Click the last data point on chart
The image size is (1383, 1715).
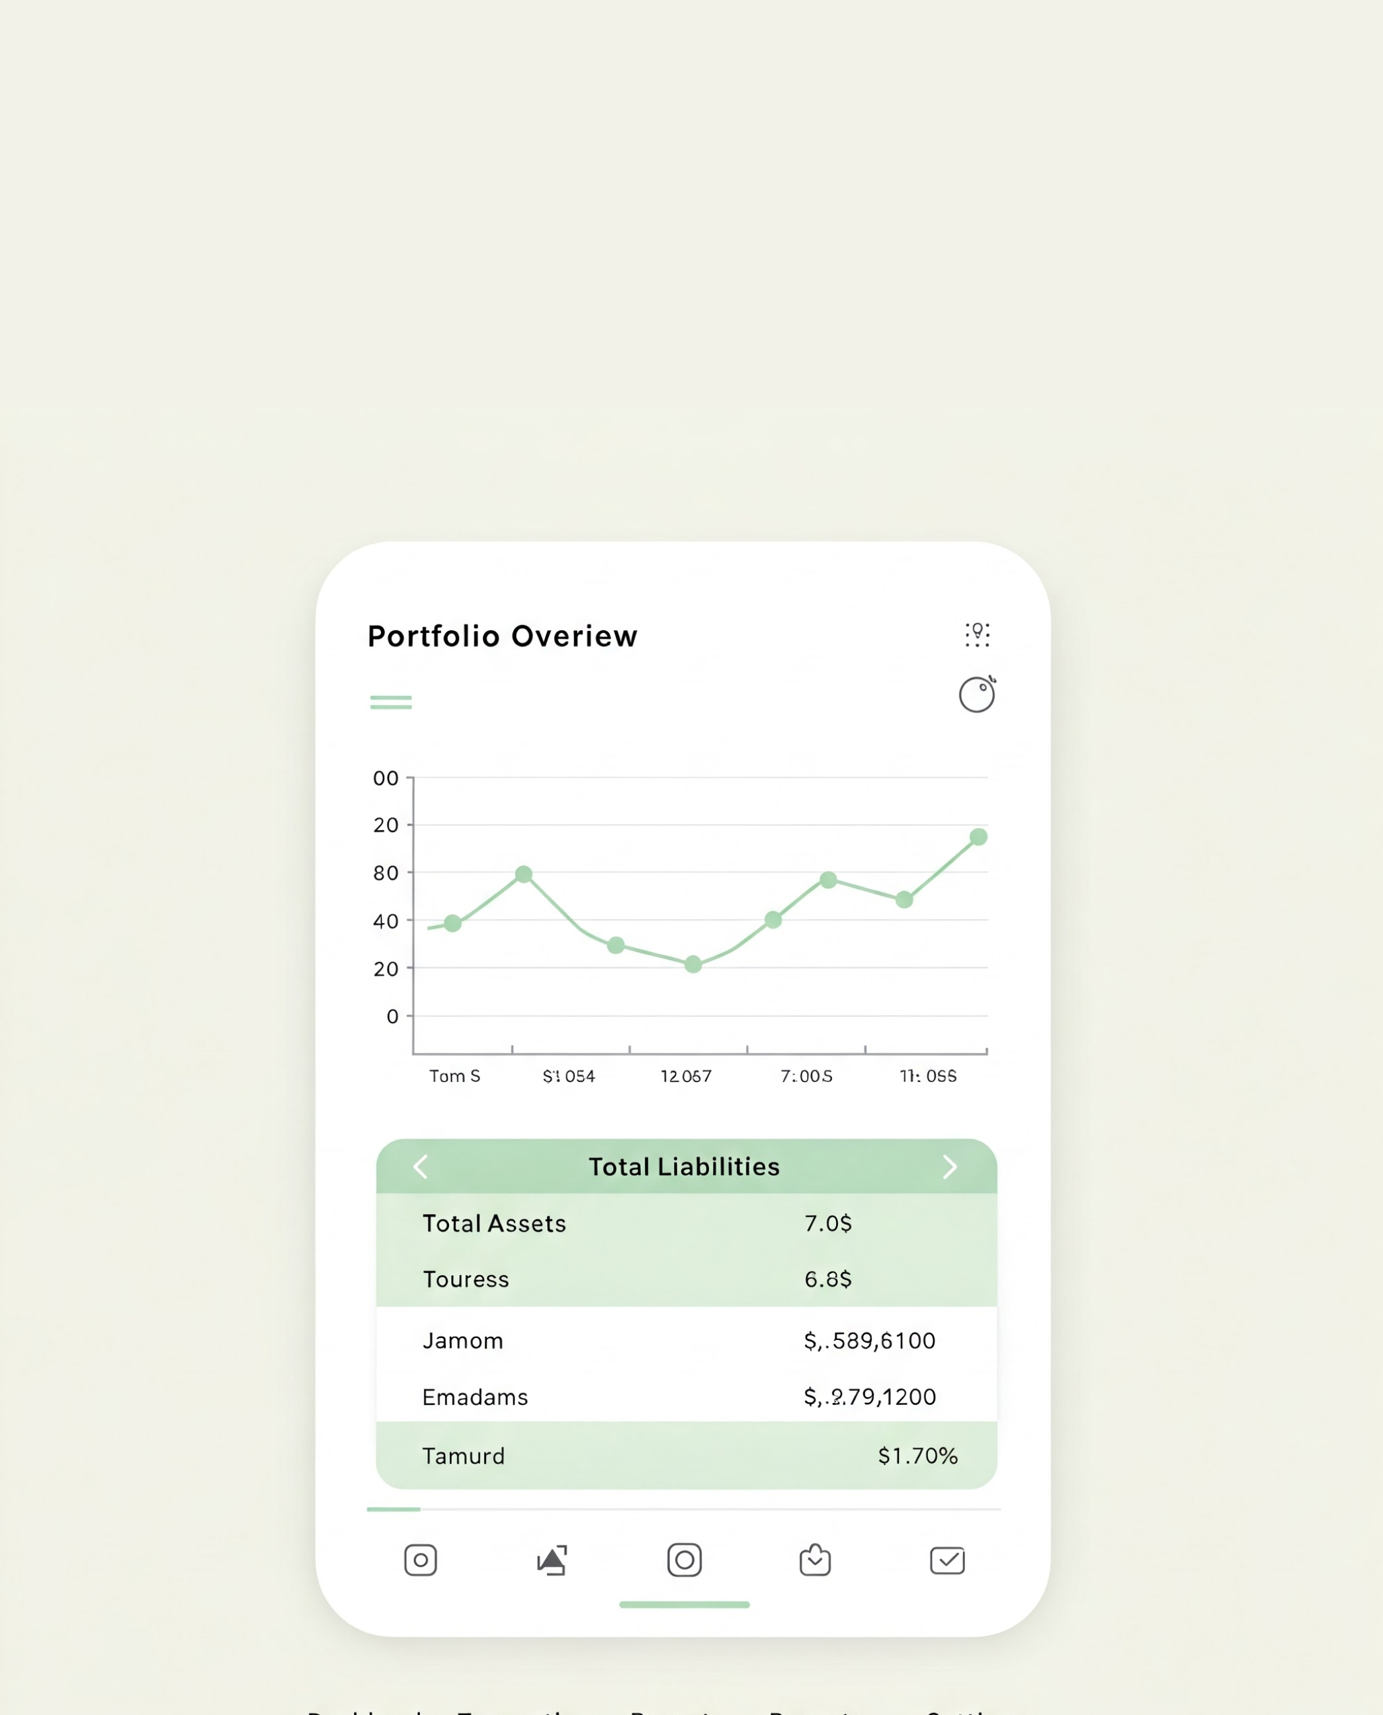pyautogui.click(x=978, y=837)
